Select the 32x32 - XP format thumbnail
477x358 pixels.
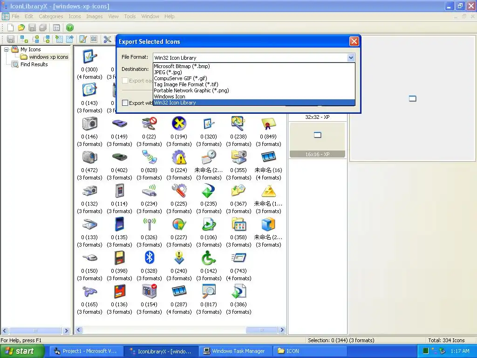(317, 117)
